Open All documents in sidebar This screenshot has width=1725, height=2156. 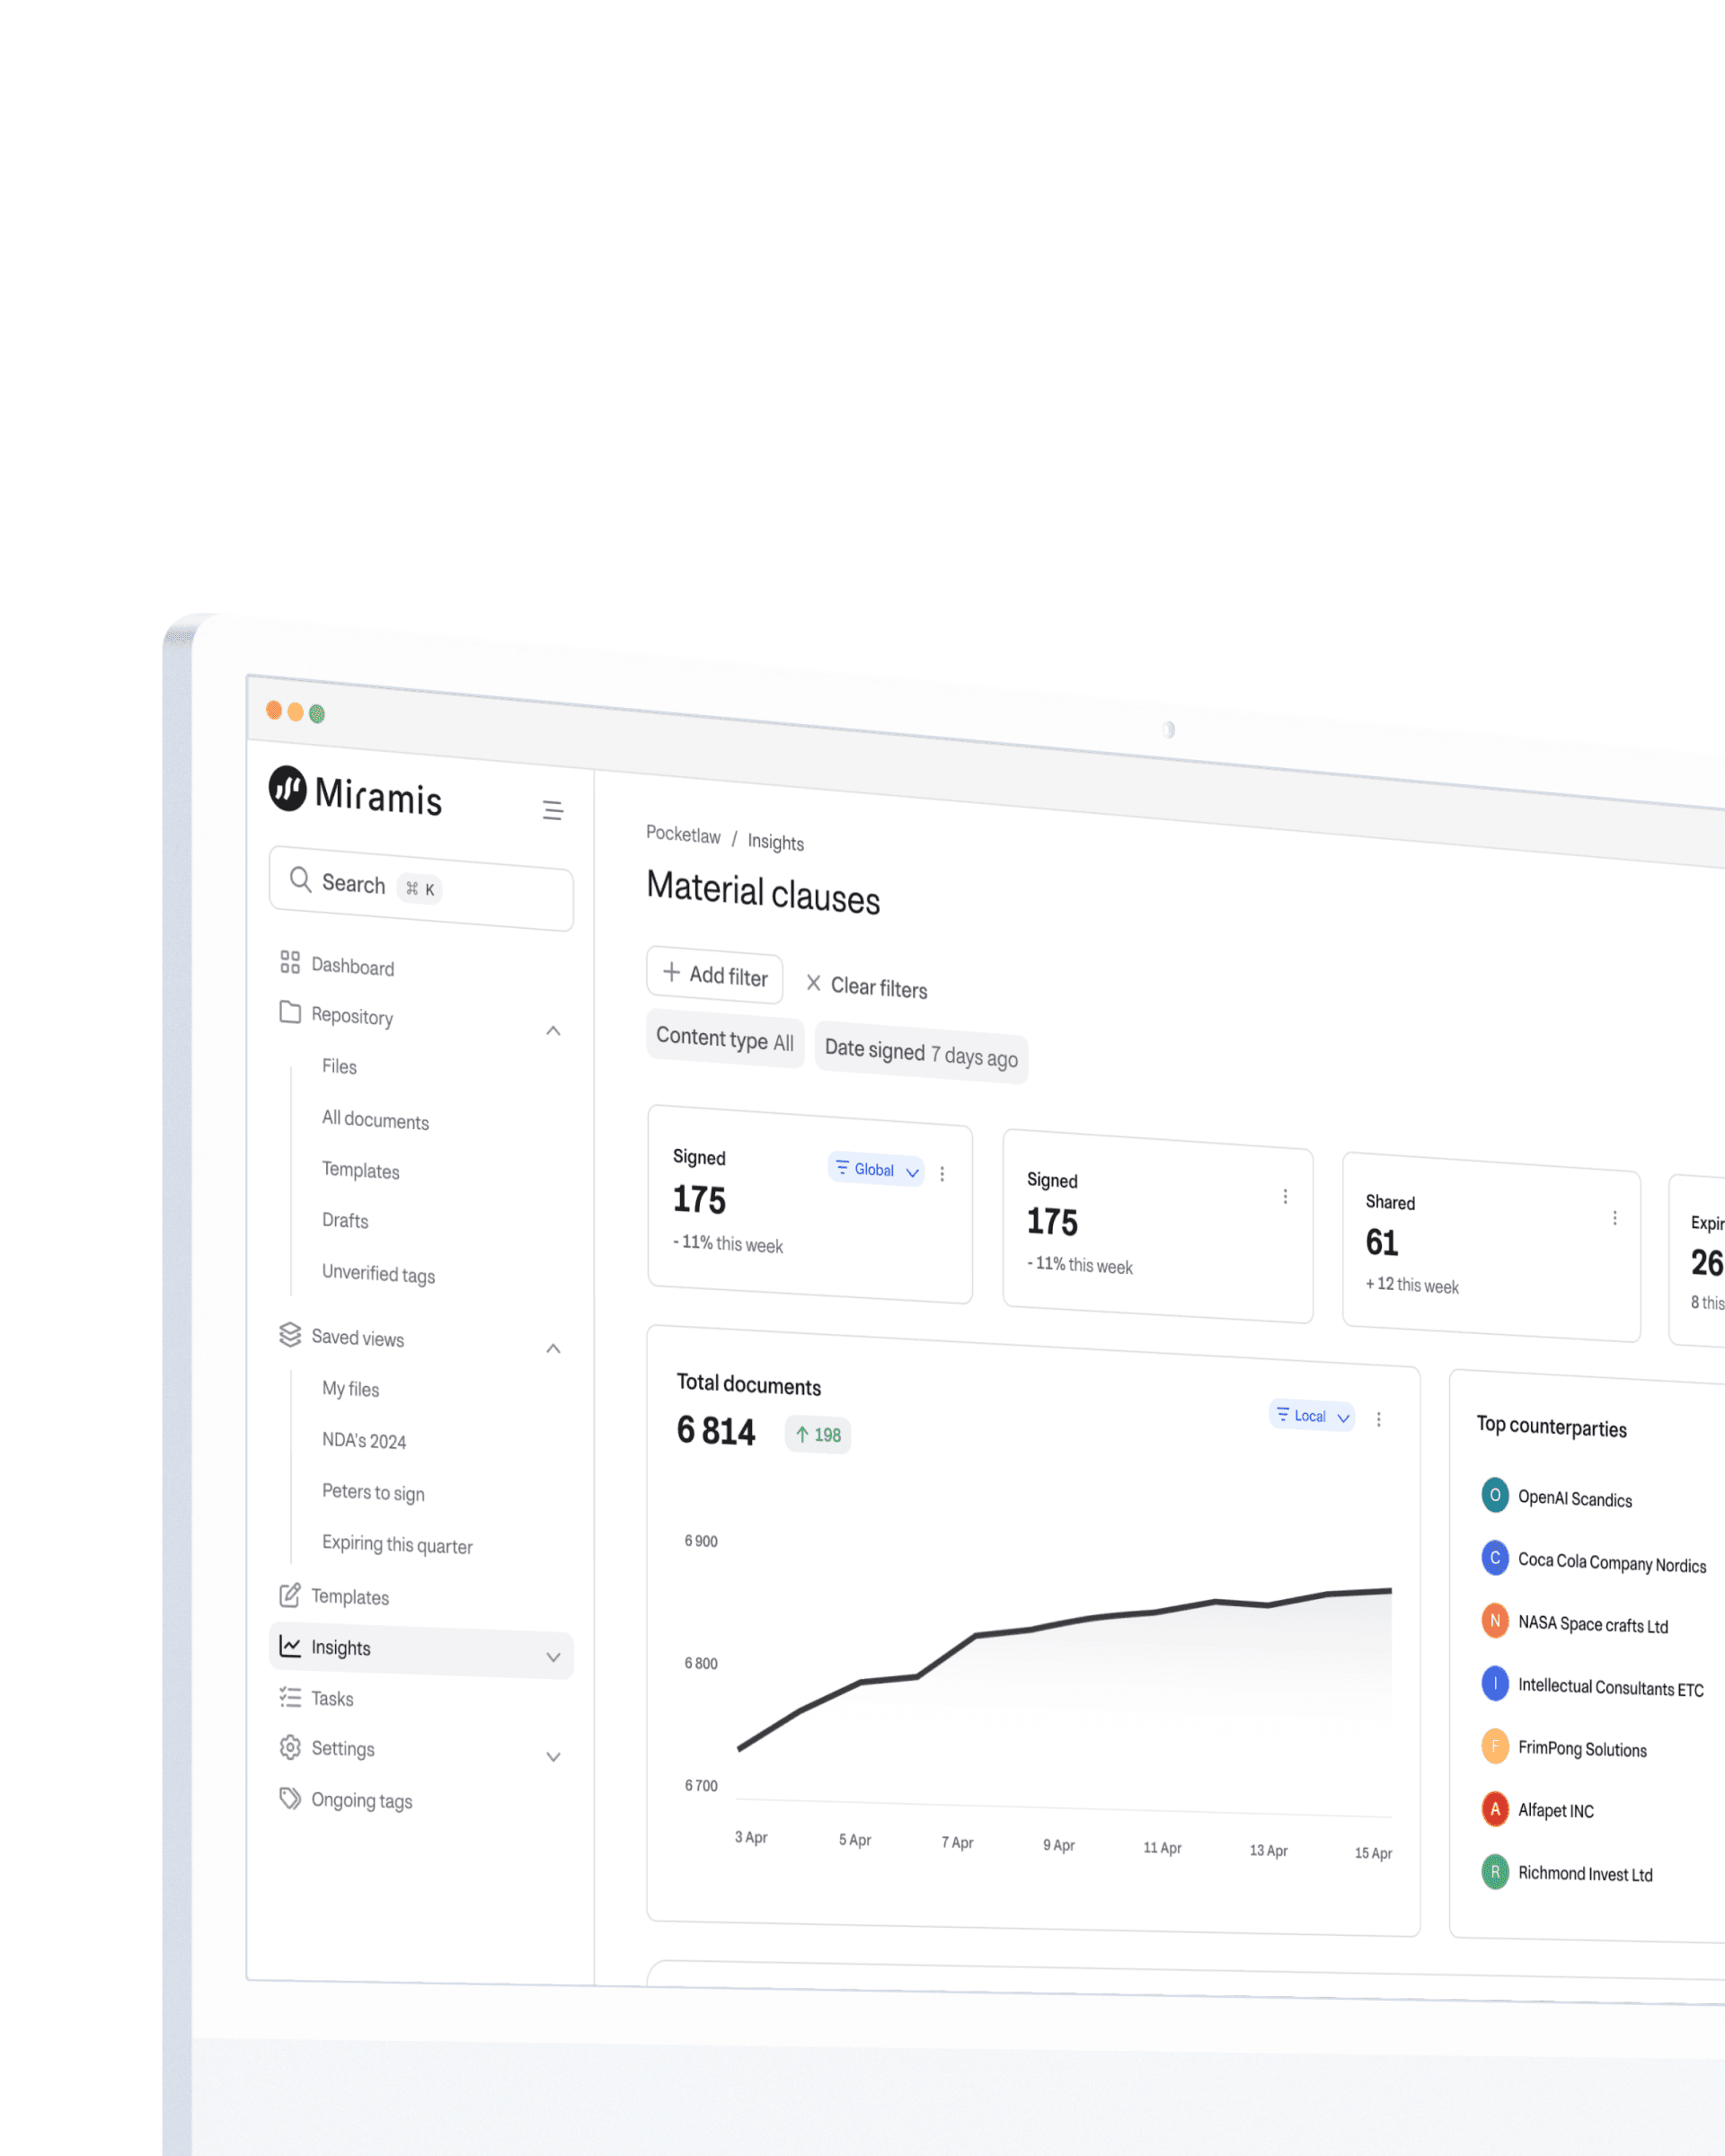pyautogui.click(x=375, y=1120)
